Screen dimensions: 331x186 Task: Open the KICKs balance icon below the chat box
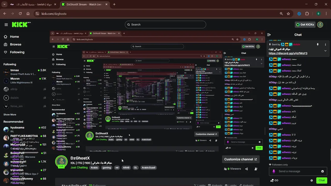coord(274,180)
